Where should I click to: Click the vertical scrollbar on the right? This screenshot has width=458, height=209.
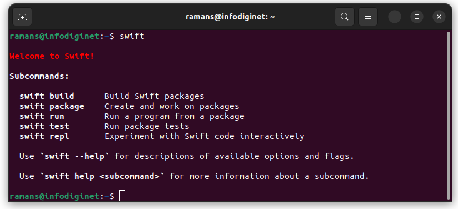tap(449, 116)
